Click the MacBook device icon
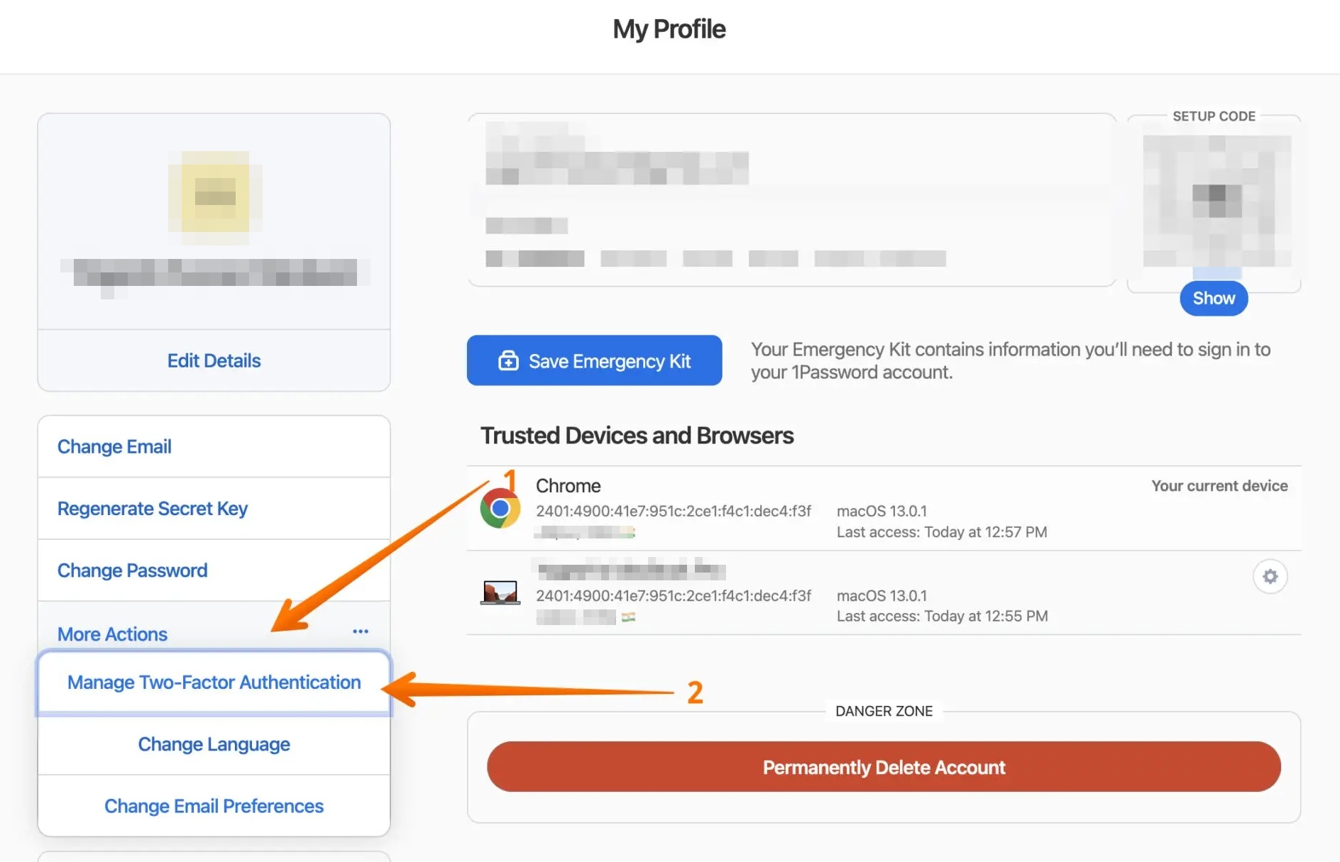The height and width of the screenshot is (862, 1340). click(500, 592)
